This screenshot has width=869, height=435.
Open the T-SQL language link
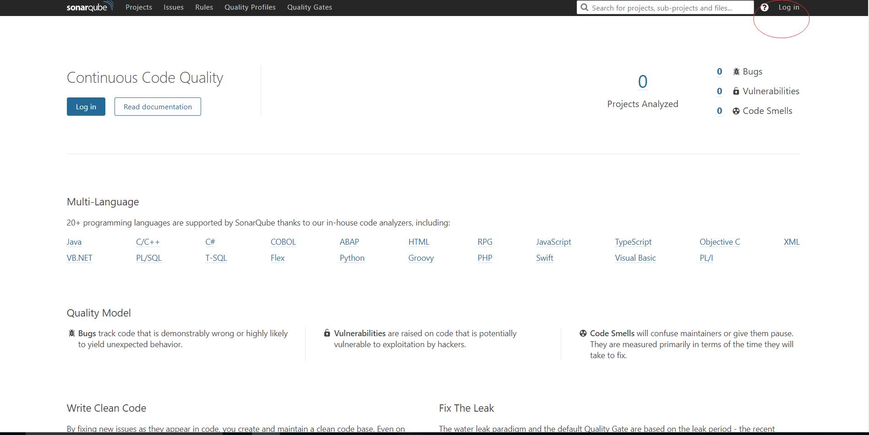(x=216, y=258)
